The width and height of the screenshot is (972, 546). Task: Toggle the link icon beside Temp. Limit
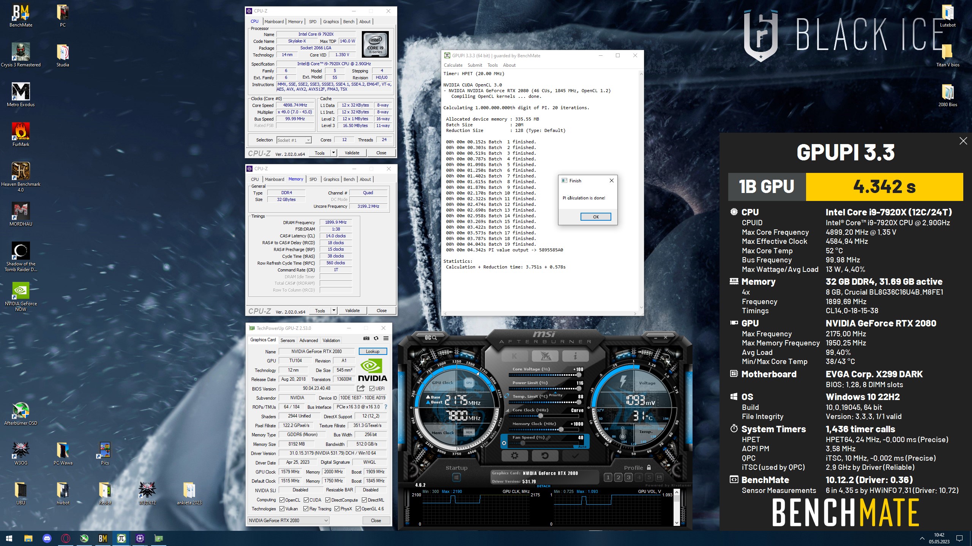coord(507,396)
